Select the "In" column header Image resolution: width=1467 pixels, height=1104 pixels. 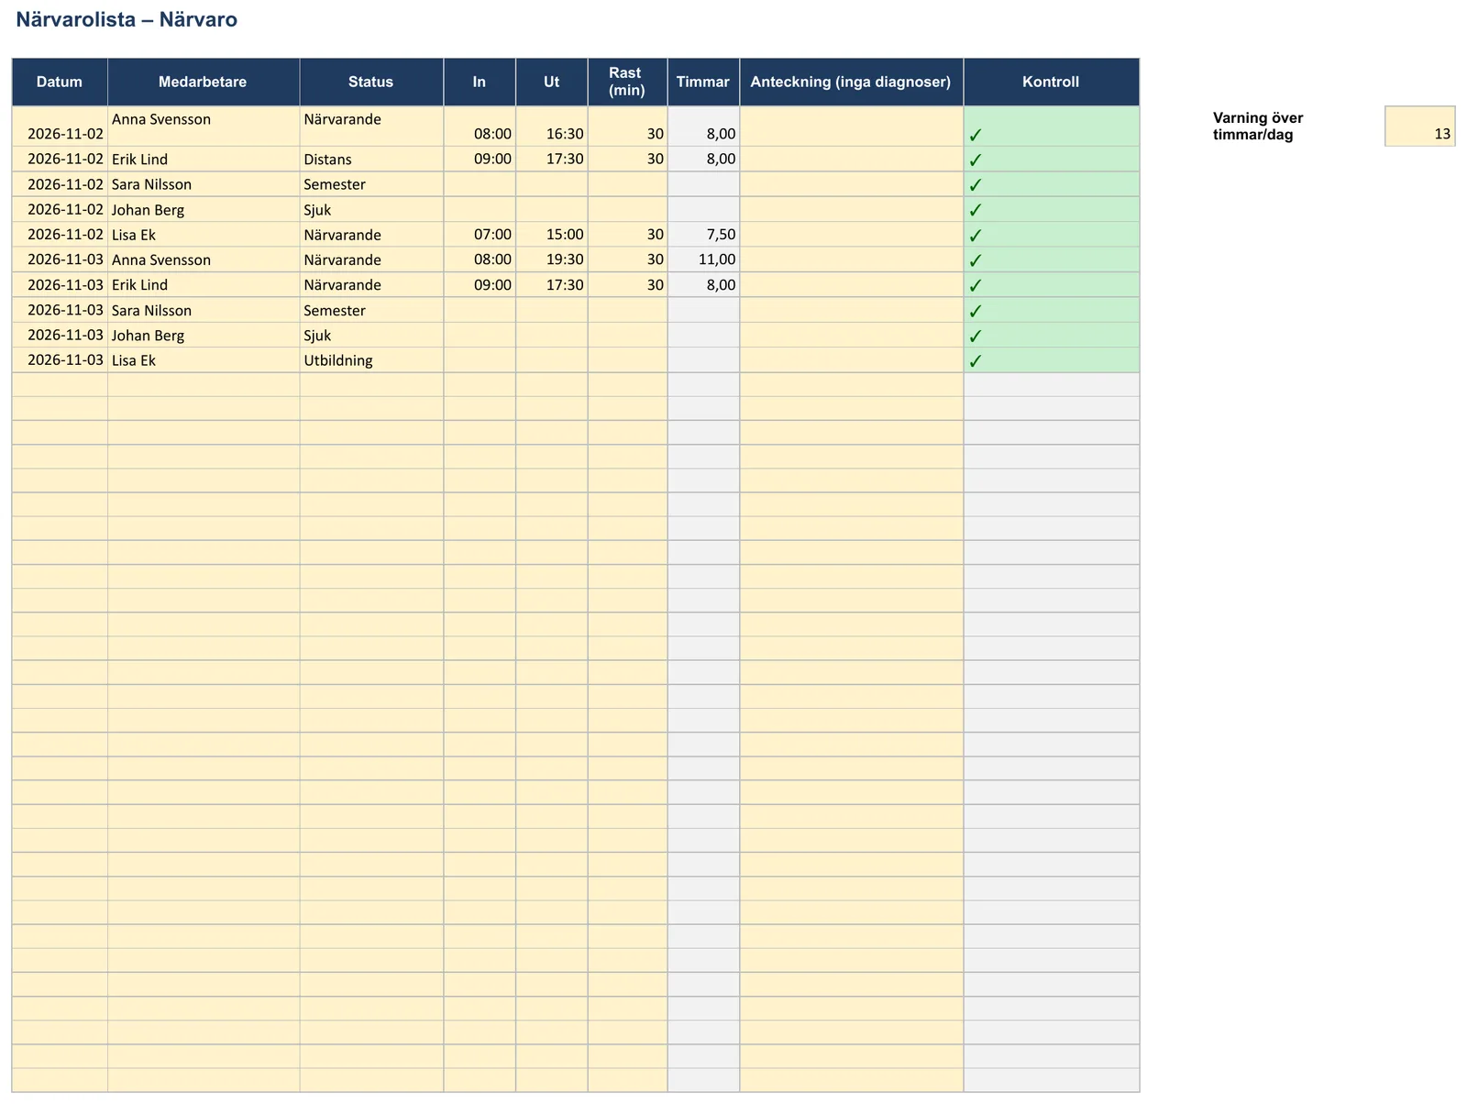(x=480, y=82)
